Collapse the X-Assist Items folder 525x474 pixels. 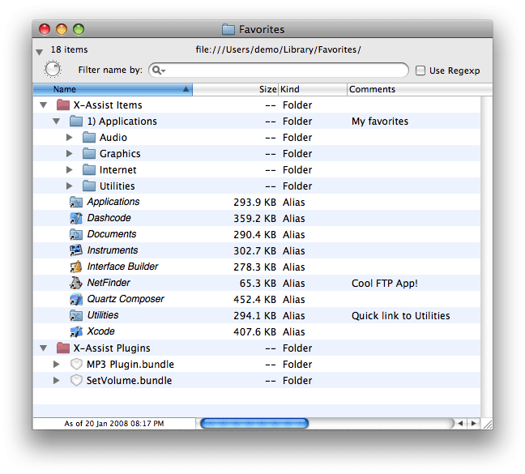pos(43,105)
